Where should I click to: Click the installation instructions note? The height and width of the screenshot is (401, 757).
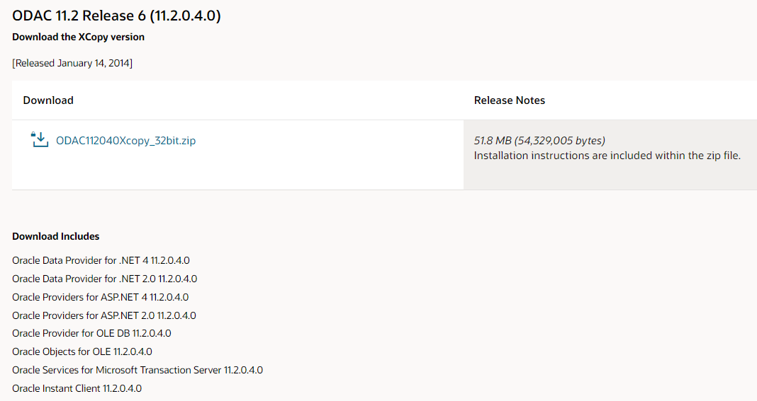[x=607, y=156]
